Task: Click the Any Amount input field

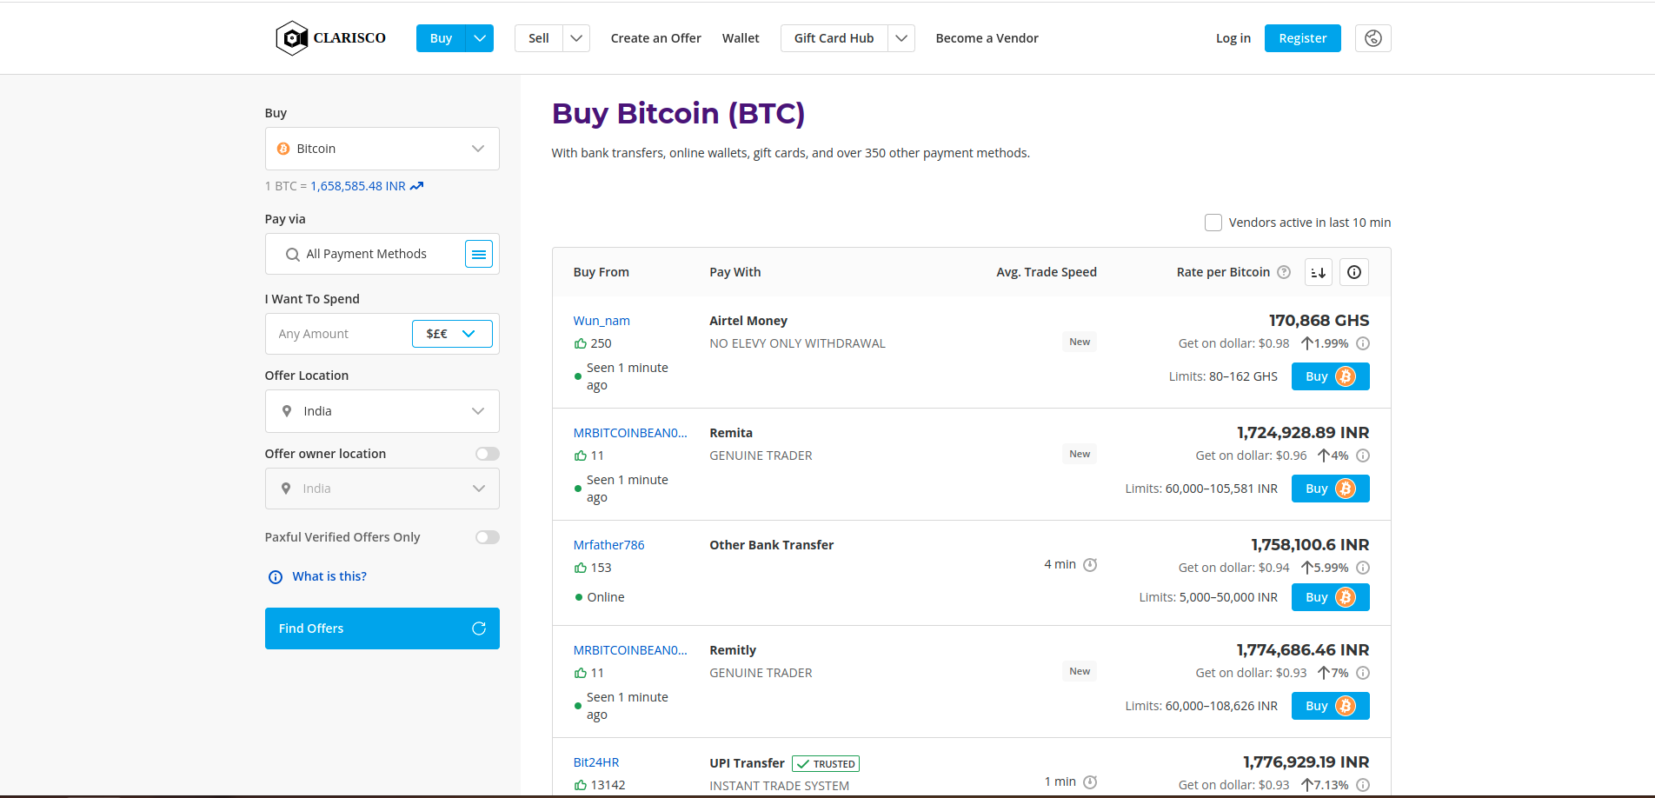Action: (x=338, y=334)
